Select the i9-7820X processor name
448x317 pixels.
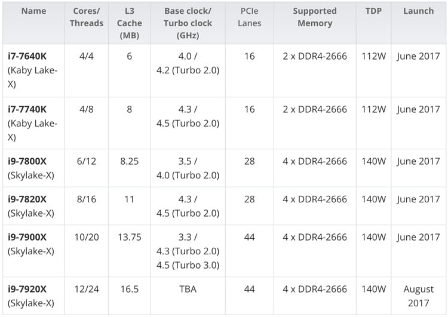27,199
